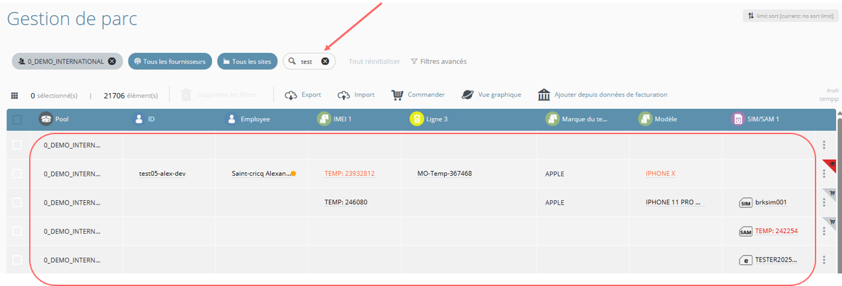
Task: Click the limit sort button
Action: pos(790,16)
